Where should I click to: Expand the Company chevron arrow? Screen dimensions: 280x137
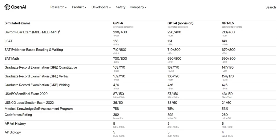pos(145,7)
